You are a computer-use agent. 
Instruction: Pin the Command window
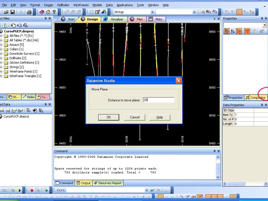tap(214, 151)
